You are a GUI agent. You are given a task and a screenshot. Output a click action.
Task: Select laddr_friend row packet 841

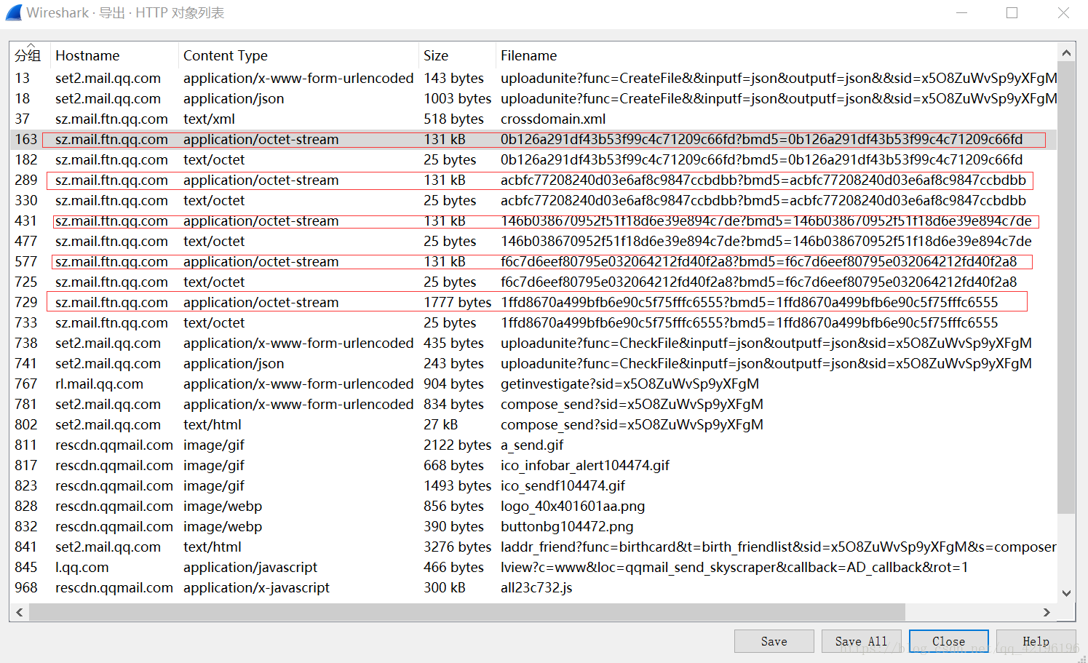point(533,547)
